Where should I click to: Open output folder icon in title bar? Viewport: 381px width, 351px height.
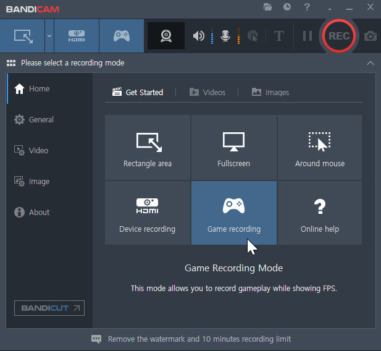point(267,7)
